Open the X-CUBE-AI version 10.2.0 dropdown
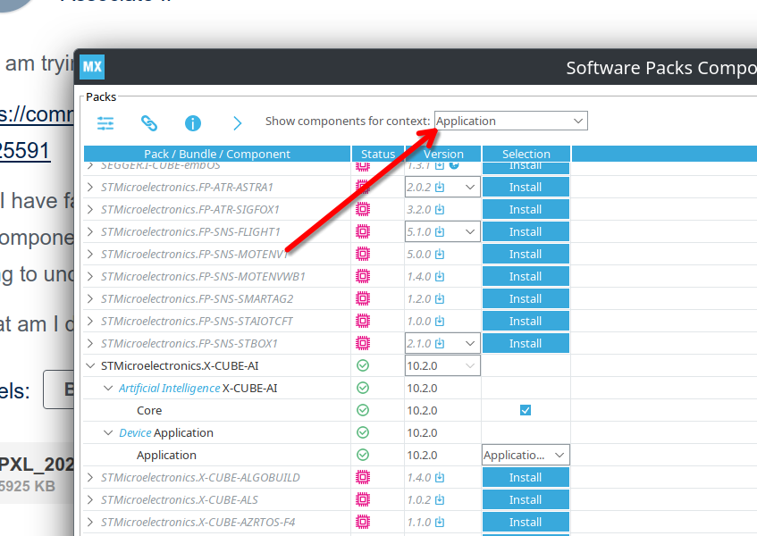 (442, 365)
